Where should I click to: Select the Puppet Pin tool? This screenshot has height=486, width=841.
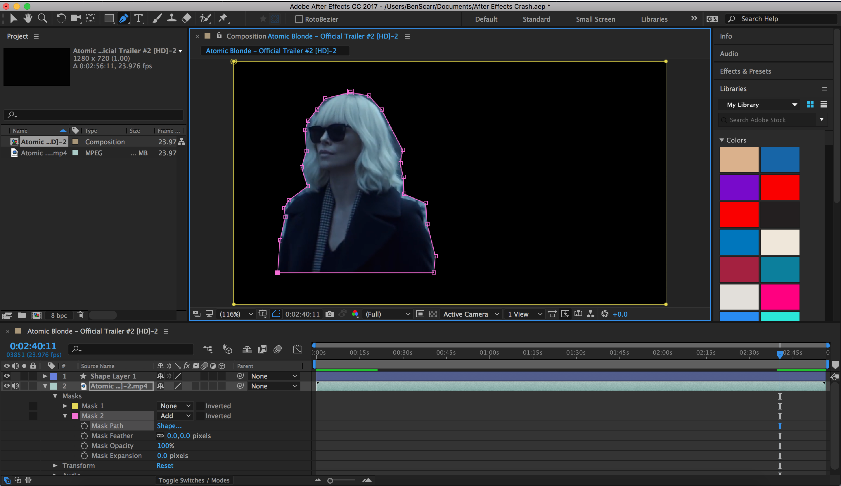point(223,18)
